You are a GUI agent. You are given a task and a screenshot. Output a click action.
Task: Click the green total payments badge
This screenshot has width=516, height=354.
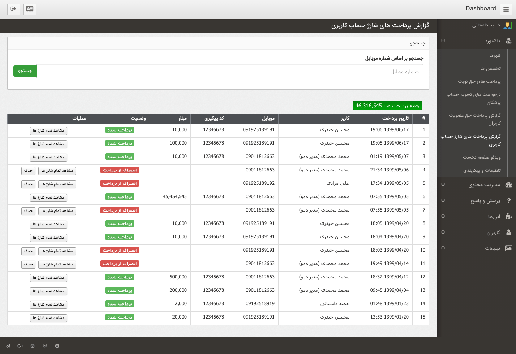point(387,105)
